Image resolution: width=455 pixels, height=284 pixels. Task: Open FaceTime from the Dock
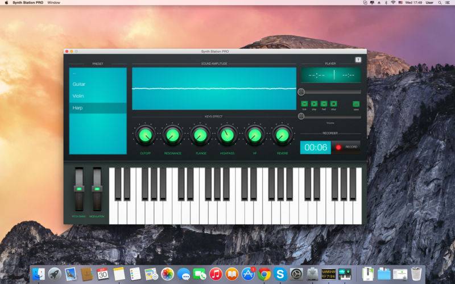pos(200,274)
